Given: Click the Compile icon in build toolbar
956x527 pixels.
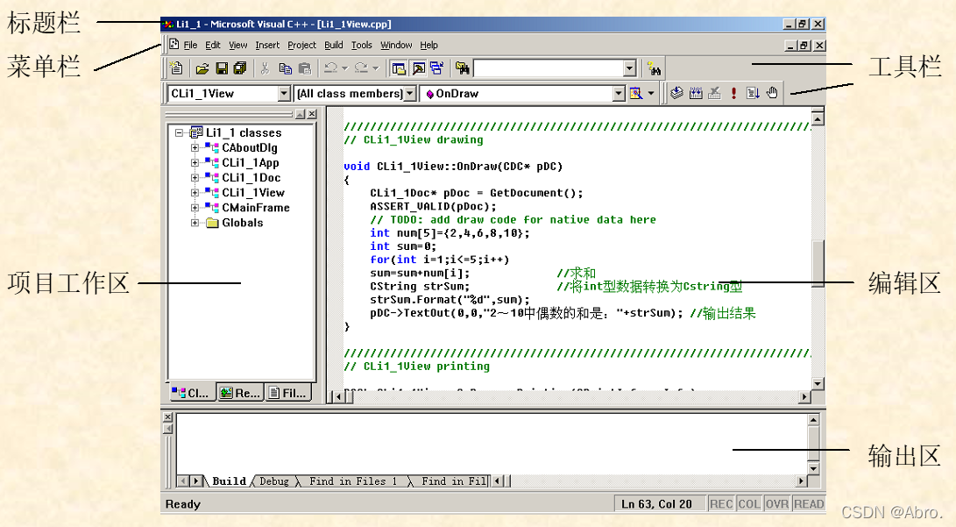Looking at the screenshot, I should (676, 93).
